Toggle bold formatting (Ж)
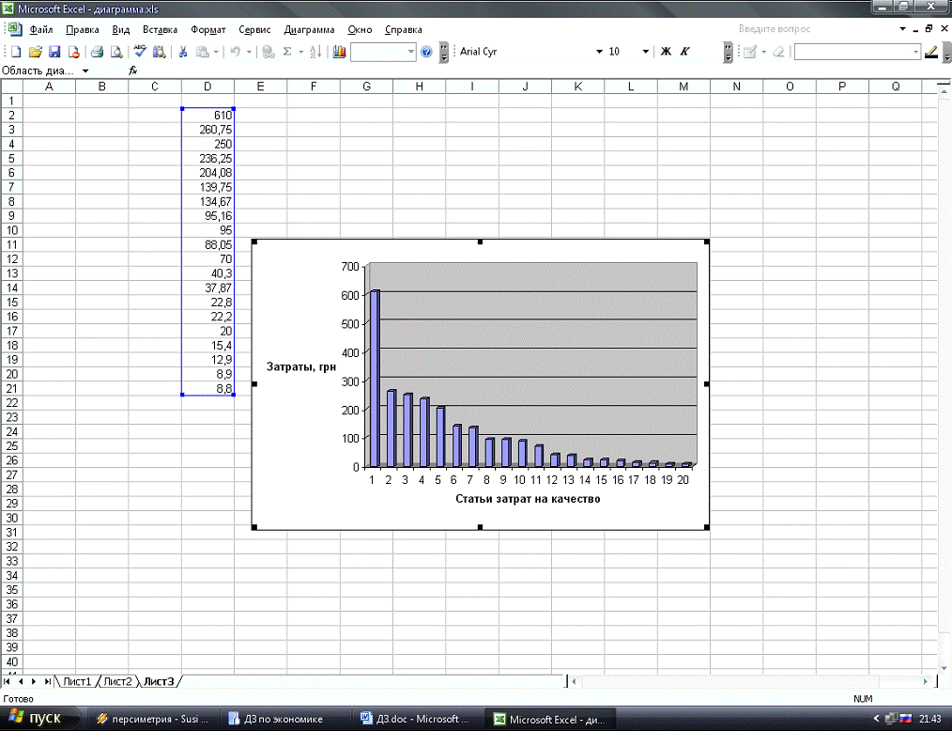Screen dimensions: 952x731 (666, 53)
